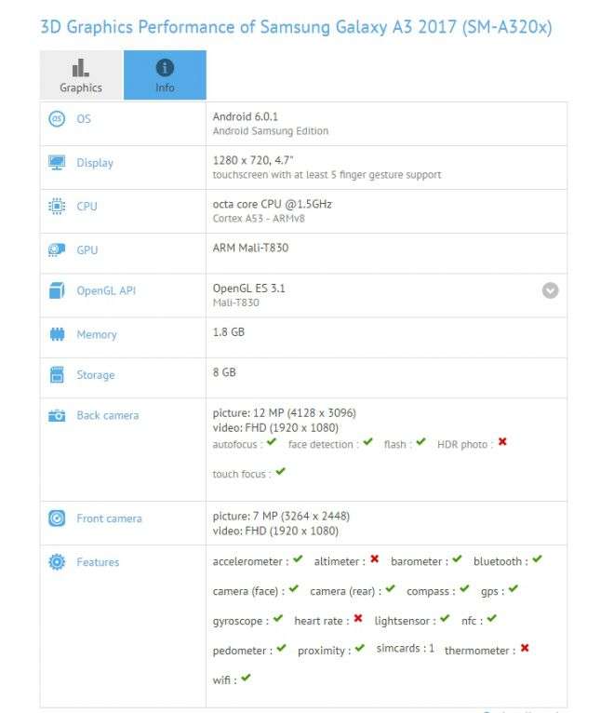
Task: Click the camera (face) check mark
Action: (294, 588)
